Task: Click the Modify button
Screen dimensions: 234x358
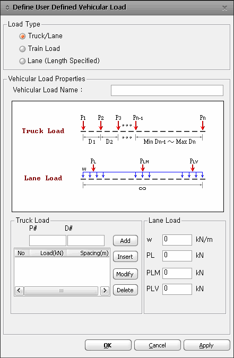Action: 125,274
